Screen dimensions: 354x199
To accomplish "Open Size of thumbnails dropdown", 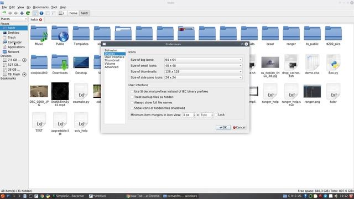I will click(204, 71).
